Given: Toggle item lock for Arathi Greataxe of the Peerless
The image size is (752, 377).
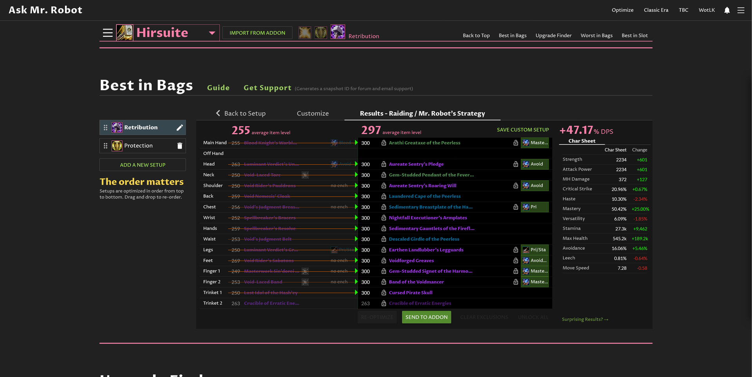Looking at the screenshot, I should pyautogui.click(x=384, y=143).
